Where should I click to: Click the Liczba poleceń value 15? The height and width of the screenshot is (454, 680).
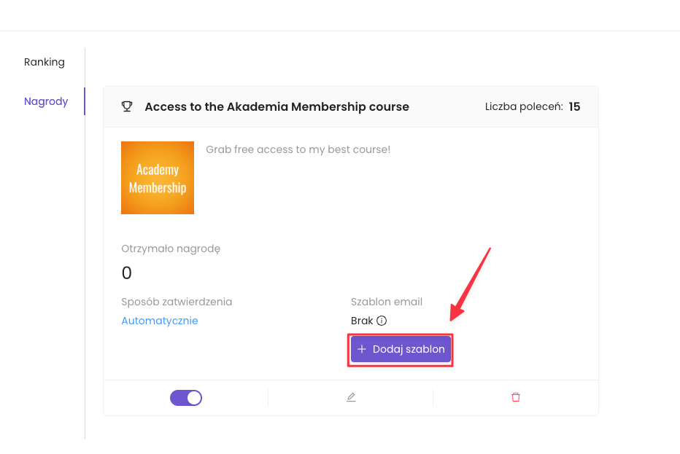[x=574, y=106]
